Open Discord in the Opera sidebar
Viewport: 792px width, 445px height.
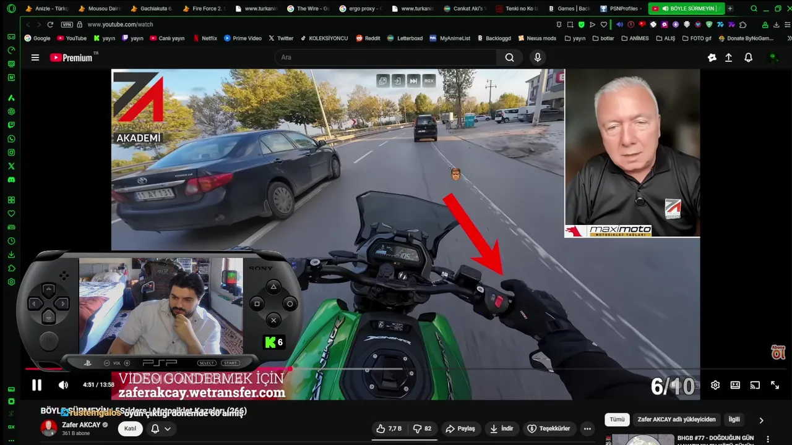[11, 180]
